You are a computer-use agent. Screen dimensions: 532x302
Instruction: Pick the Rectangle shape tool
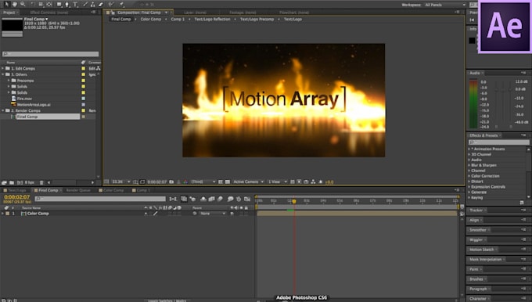pyautogui.click(x=59, y=5)
